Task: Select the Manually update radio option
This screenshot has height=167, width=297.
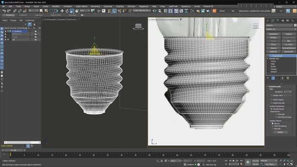Action: click(272, 129)
